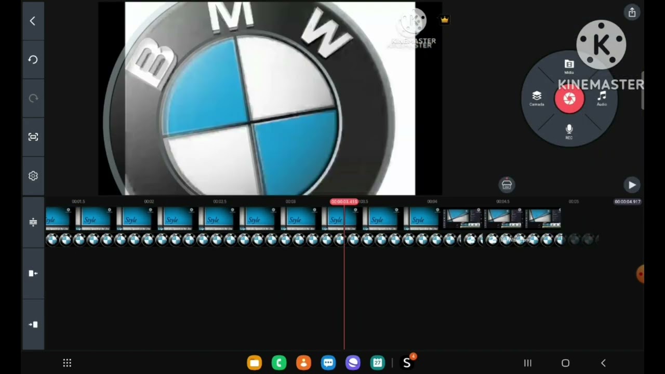This screenshot has height=374, width=665.
Task: Redo the last undone edit
Action: [x=33, y=98]
